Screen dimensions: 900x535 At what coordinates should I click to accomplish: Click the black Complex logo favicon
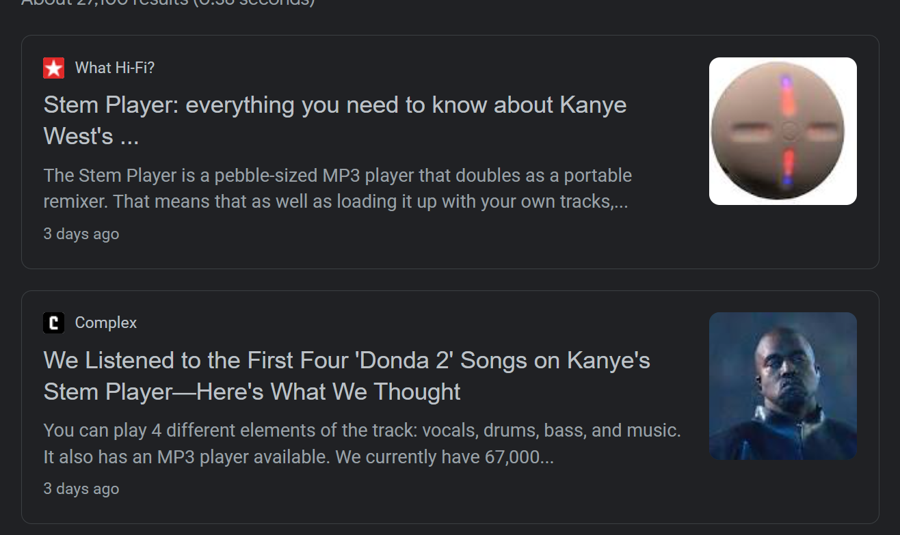click(53, 323)
